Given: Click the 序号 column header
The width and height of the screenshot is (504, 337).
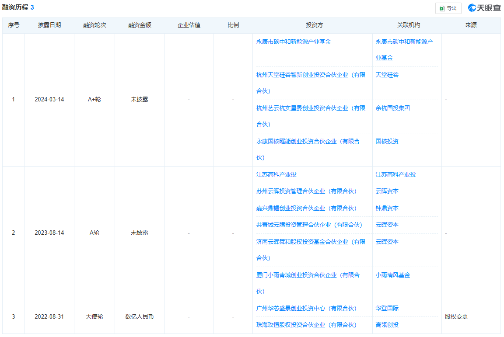Looking at the screenshot, I should point(14,25).
